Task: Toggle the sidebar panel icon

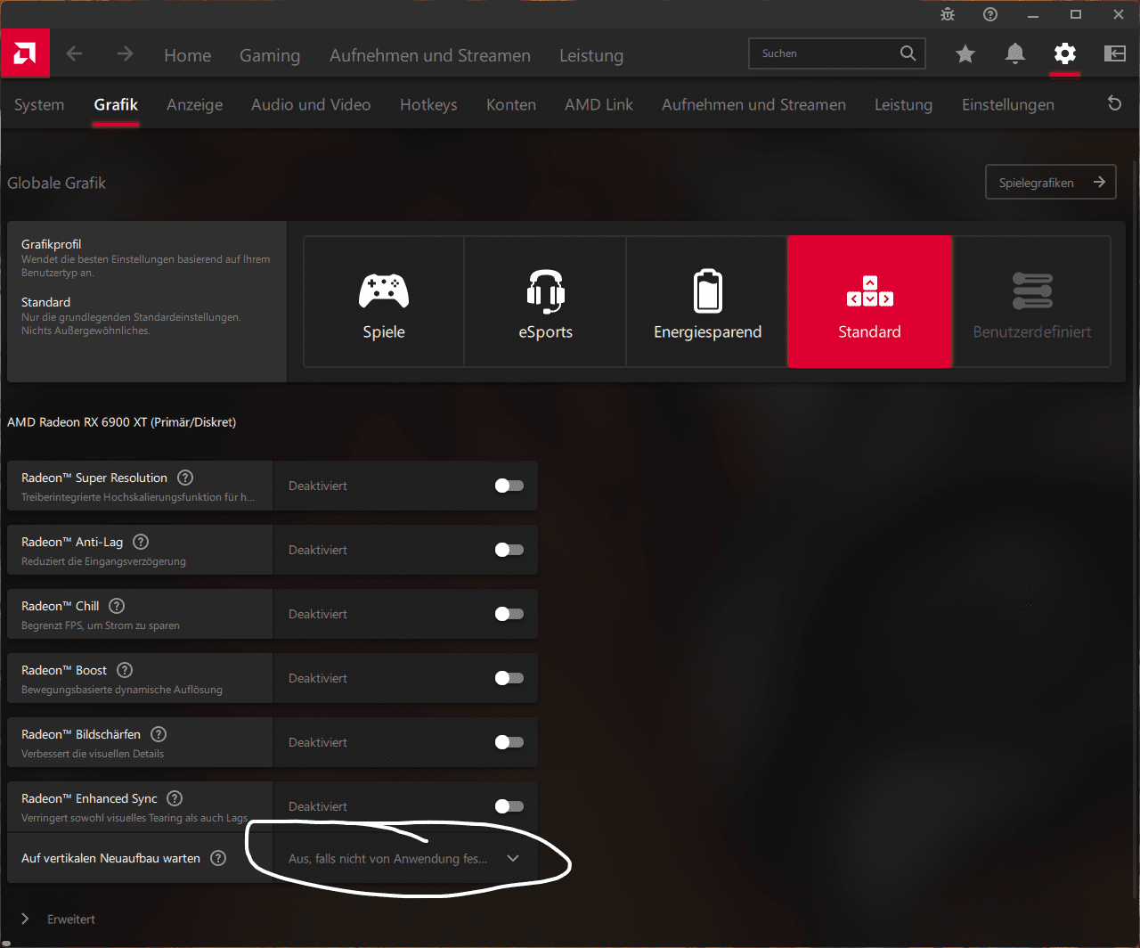Action: point(1115,54)
